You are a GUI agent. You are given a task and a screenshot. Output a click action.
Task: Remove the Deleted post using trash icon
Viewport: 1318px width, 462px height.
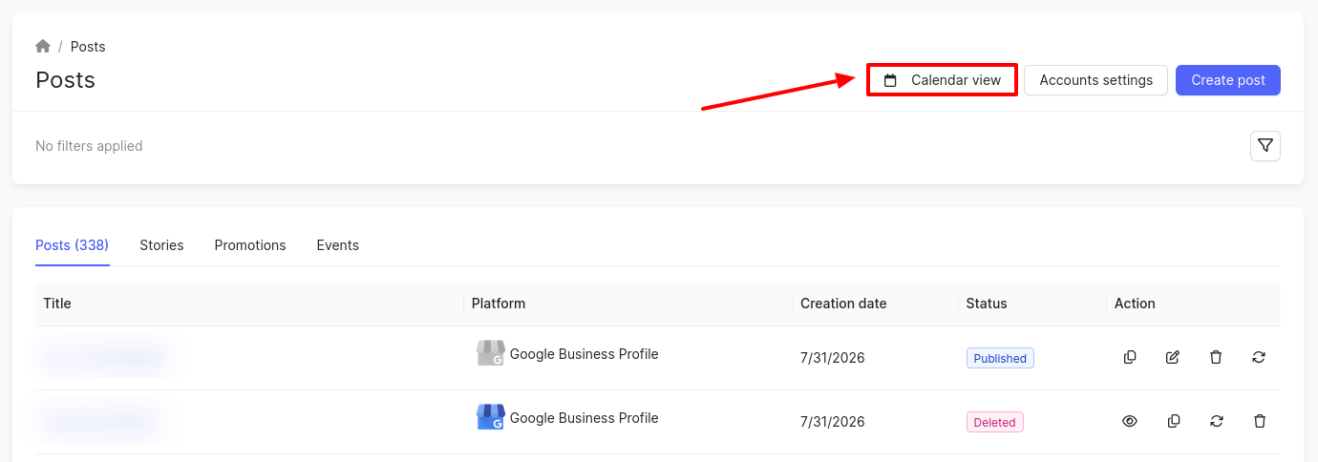(x=1260, y=421)
